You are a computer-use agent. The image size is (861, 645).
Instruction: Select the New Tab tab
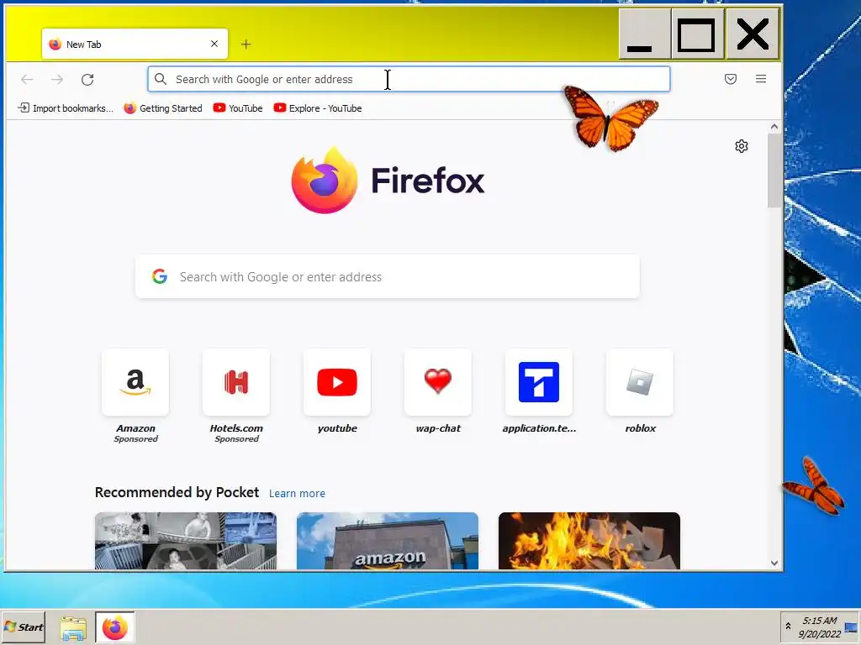[135, 44]
